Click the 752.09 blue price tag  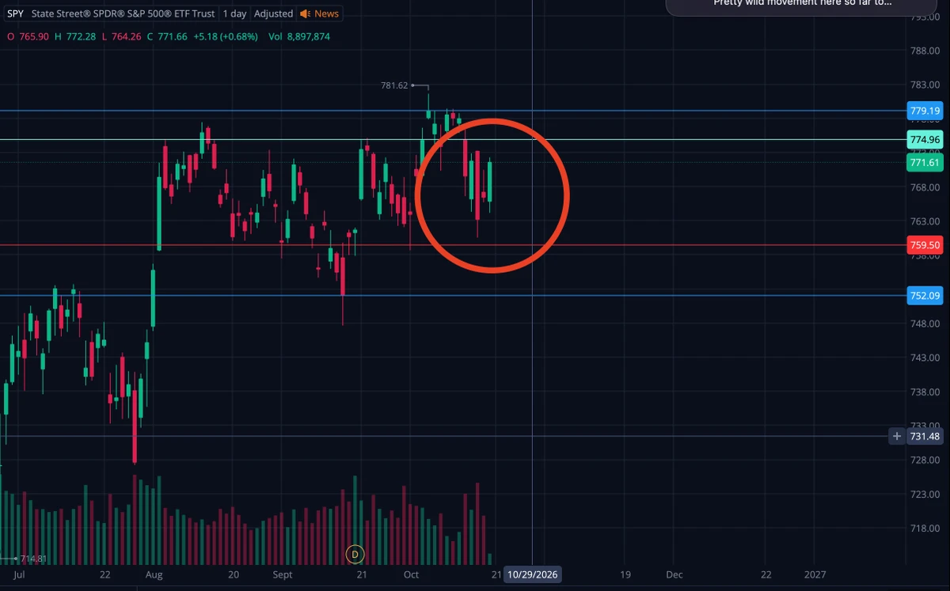[925, 296]
